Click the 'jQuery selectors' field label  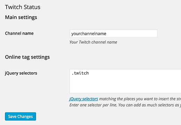point(21,73)
